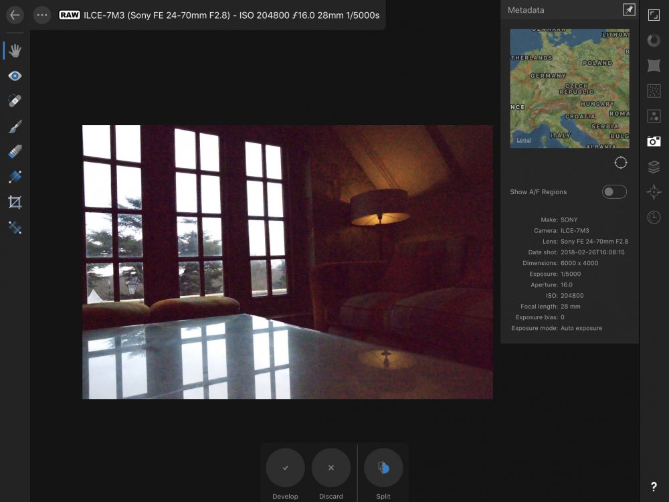Click the Focal length value 28 mm
This screenshot has width=669, height=502.
click(x=571, y=307)
